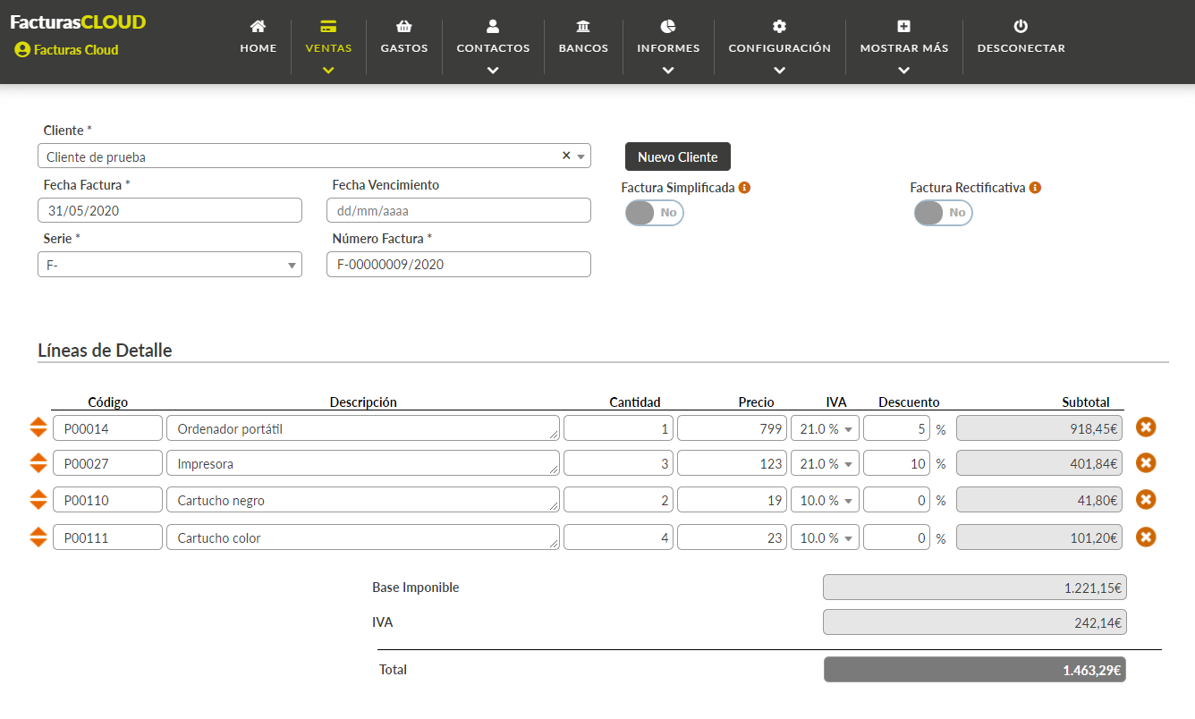The image size is (1195, 719).
Task: Delete the Ordenador portátil line
Action: 1146,427
